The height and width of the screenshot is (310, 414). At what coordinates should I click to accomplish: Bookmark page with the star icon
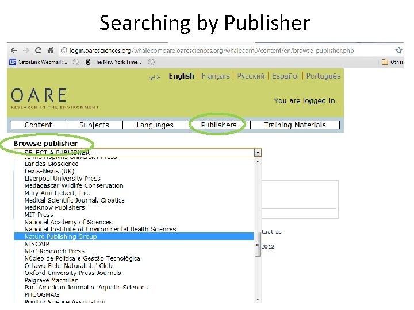(398, 50)
